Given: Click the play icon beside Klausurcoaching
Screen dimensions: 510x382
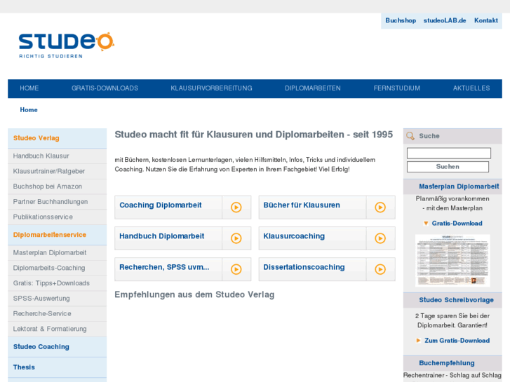Looking at the screenshot, I should click(x=380, y=238).
